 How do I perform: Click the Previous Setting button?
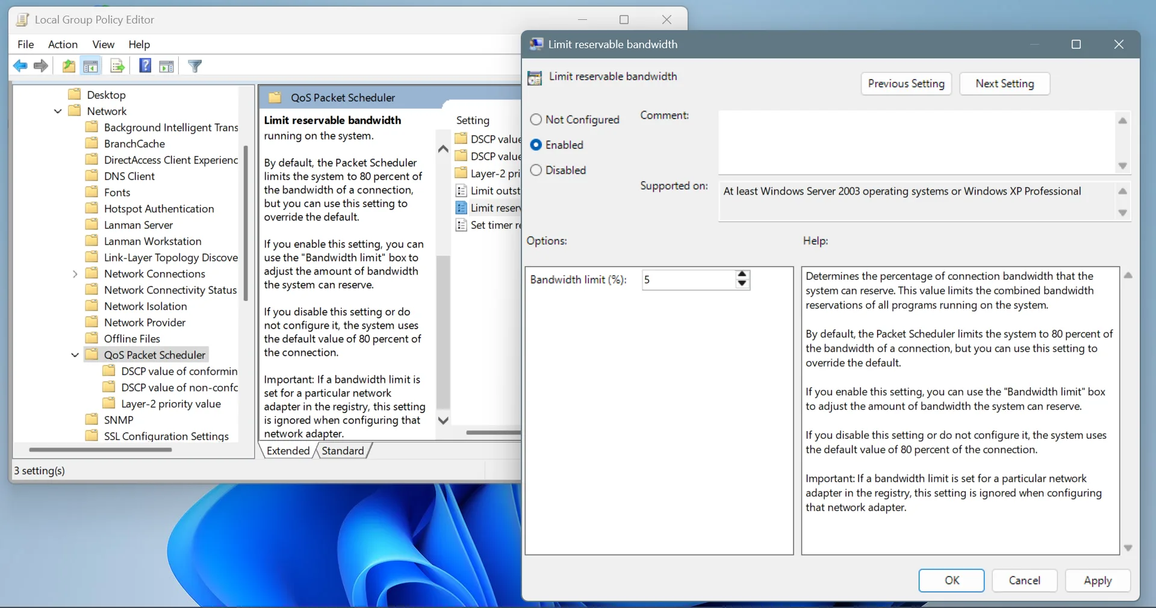tap(906, 84)
